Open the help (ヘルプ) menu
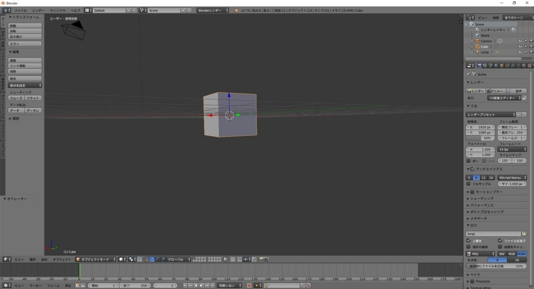Image resolution: width=534 pixels, height=289 pixels. coord(75,10)
